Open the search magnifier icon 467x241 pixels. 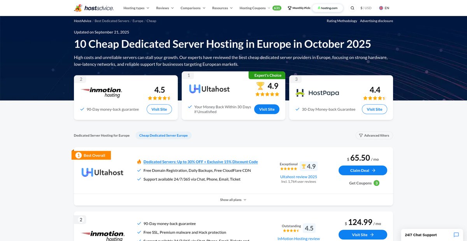tap(352, 8)
